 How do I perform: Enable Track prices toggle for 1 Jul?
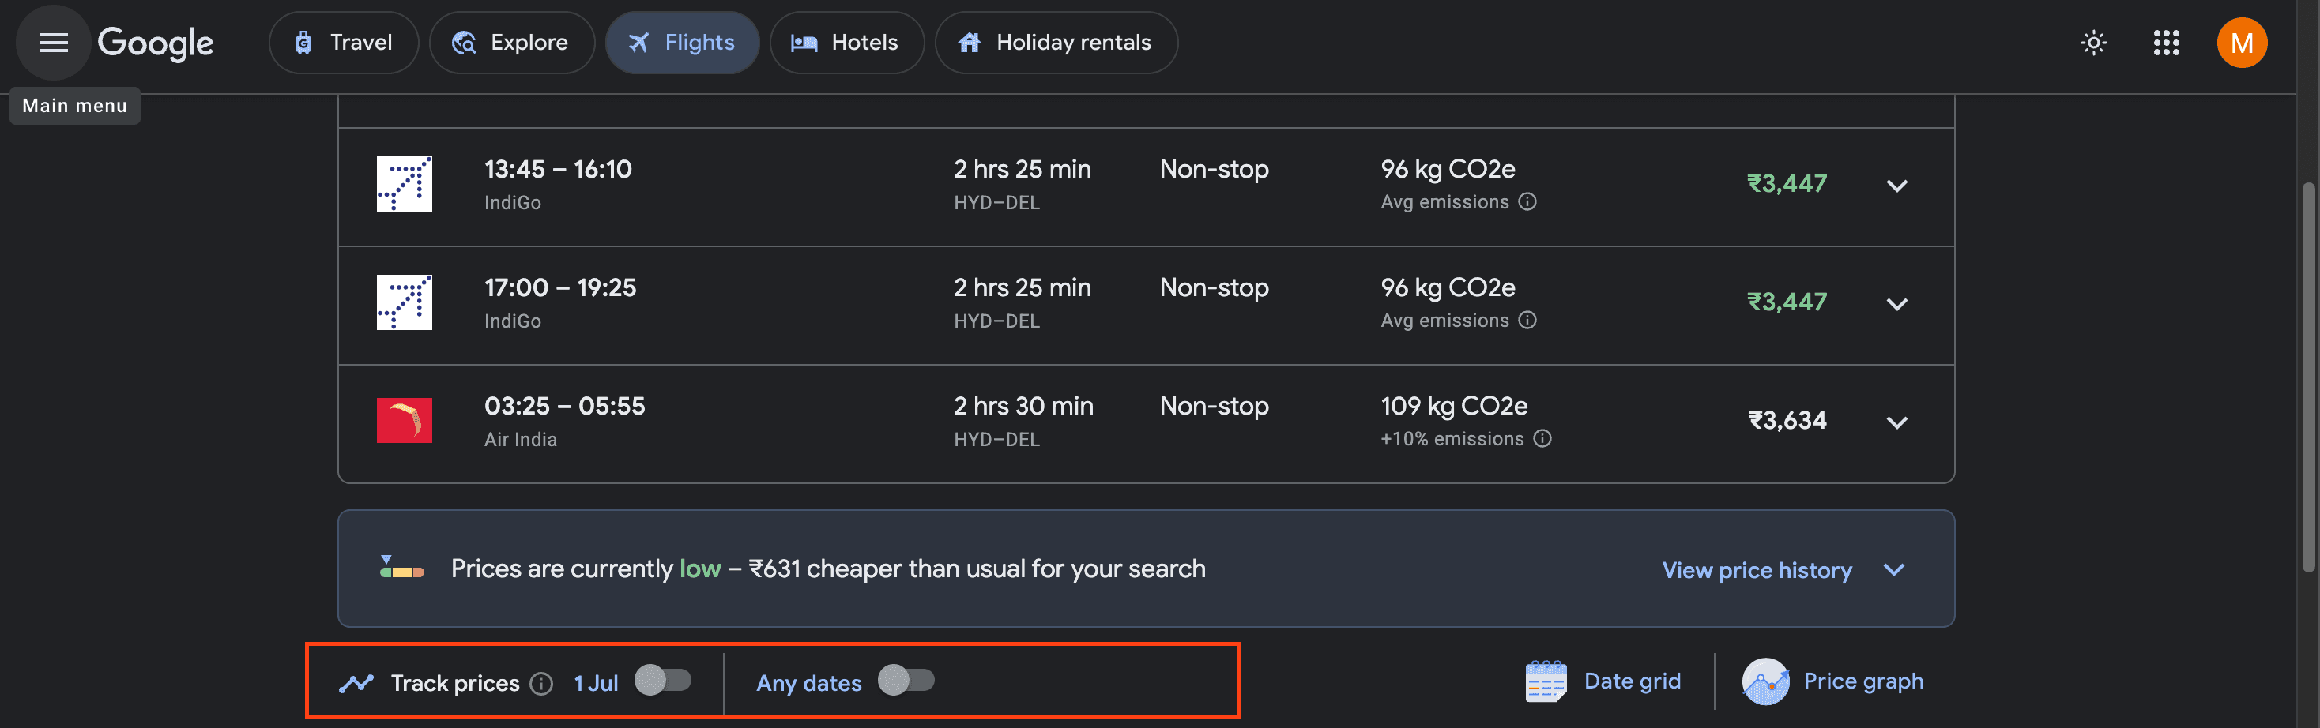coord(663,681)
